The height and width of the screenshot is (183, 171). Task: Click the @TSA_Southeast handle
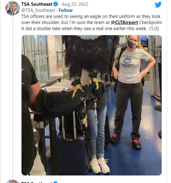(38, 10)
